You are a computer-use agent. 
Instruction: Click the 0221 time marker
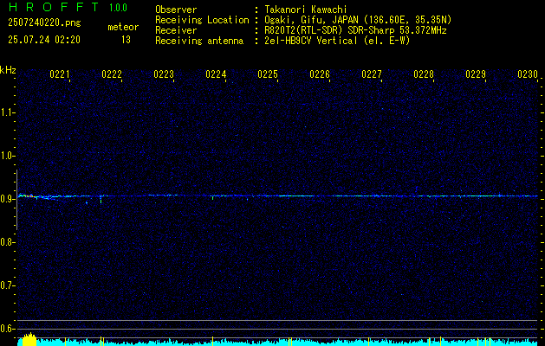click(x=60, y=74)
